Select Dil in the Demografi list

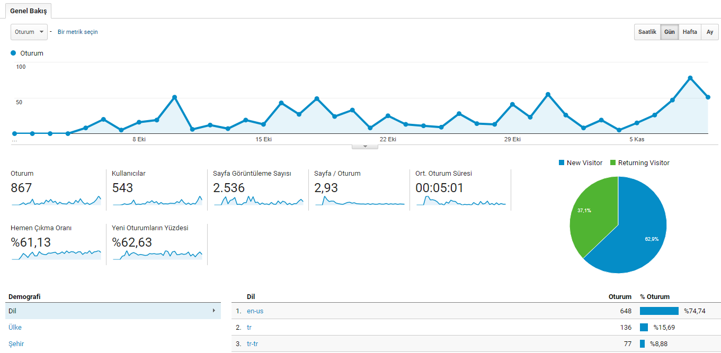pos(113,311)
